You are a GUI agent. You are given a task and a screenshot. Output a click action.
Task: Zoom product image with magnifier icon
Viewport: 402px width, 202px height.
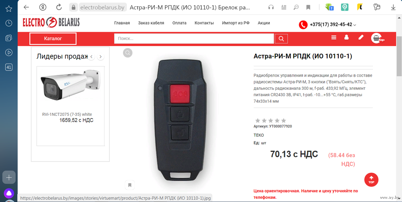pyautogui.click(x=128, y=53)
